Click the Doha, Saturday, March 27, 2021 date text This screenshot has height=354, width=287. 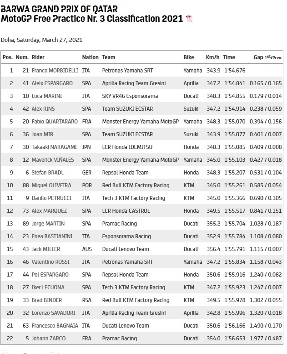tap(41, 40)
